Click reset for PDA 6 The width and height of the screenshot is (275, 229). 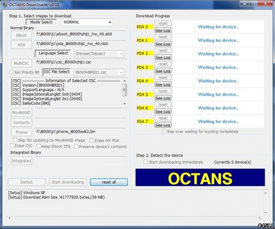click(163, 104)
